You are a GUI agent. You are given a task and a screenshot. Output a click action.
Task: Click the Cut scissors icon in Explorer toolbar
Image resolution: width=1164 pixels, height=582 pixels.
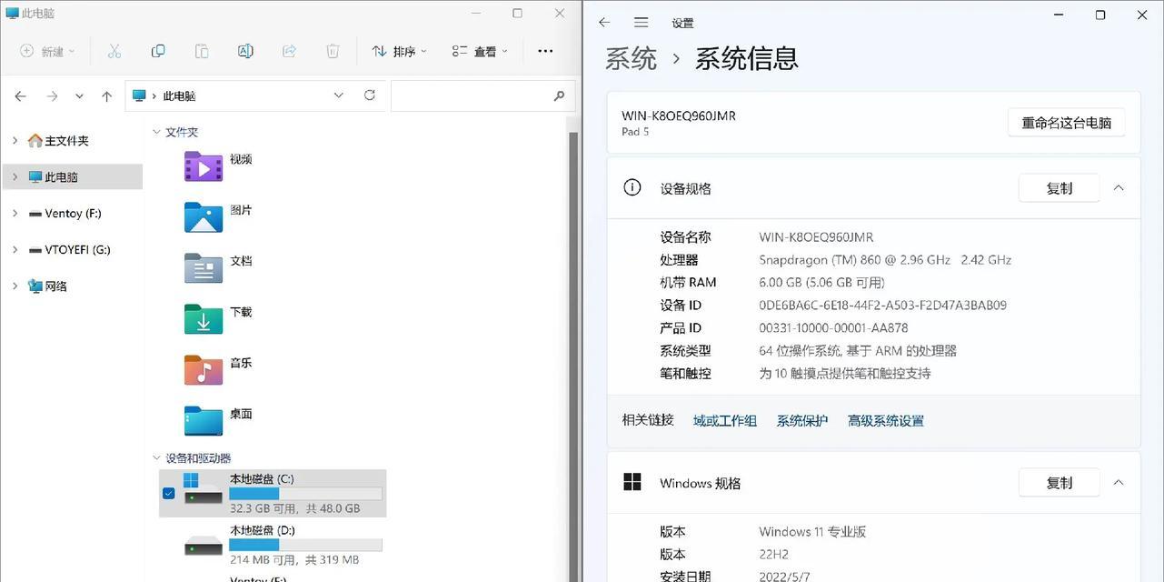114,51
